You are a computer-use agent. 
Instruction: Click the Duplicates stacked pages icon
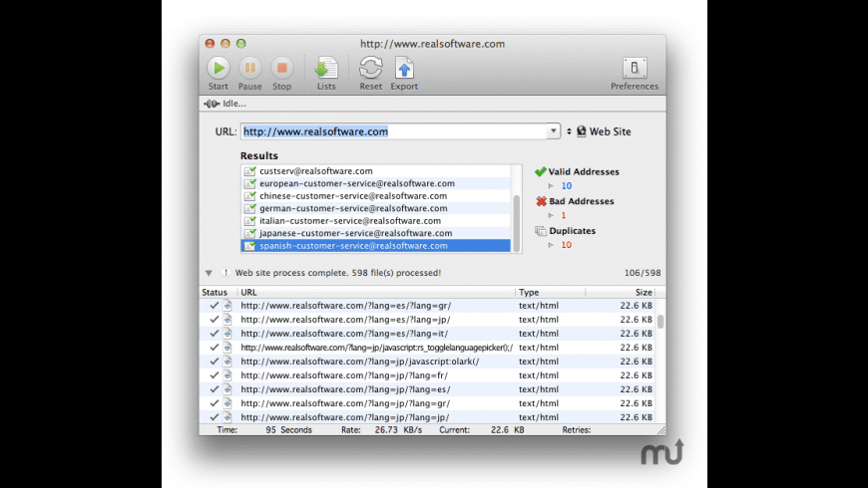pyautogui.click(x=541, y=231)
